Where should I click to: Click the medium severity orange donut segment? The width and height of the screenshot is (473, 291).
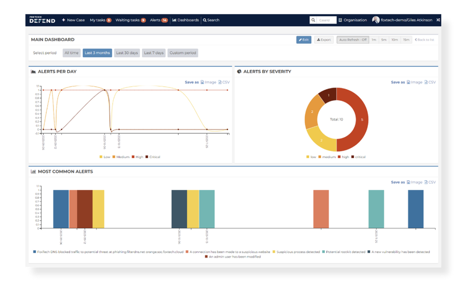[x=312, y=112]
